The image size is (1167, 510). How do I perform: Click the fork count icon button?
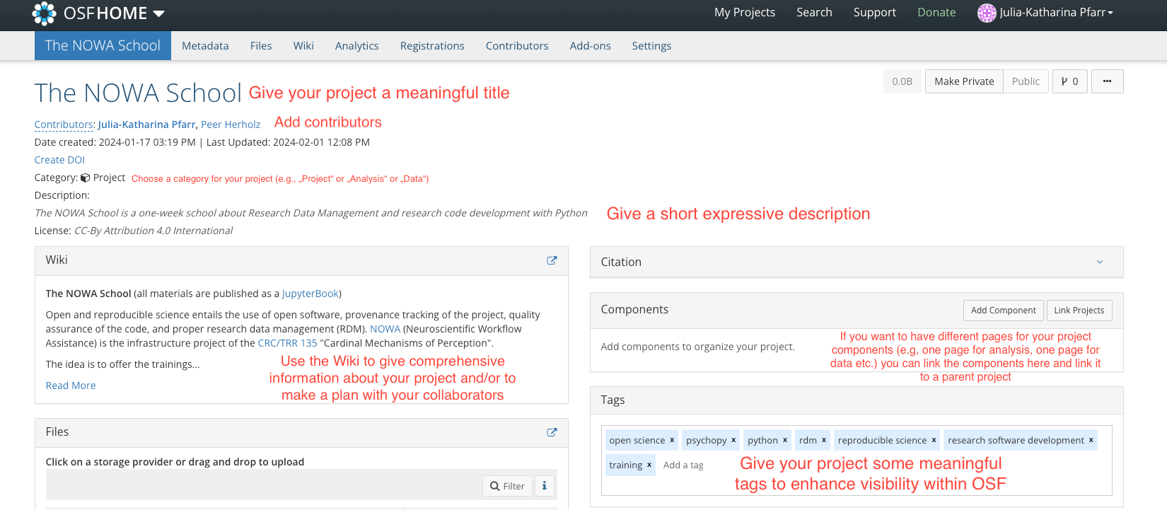(x=1069, y=81)
